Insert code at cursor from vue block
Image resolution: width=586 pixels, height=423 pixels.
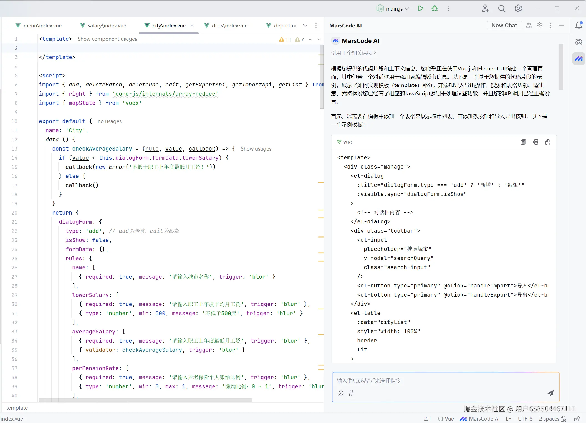[536, 142]
